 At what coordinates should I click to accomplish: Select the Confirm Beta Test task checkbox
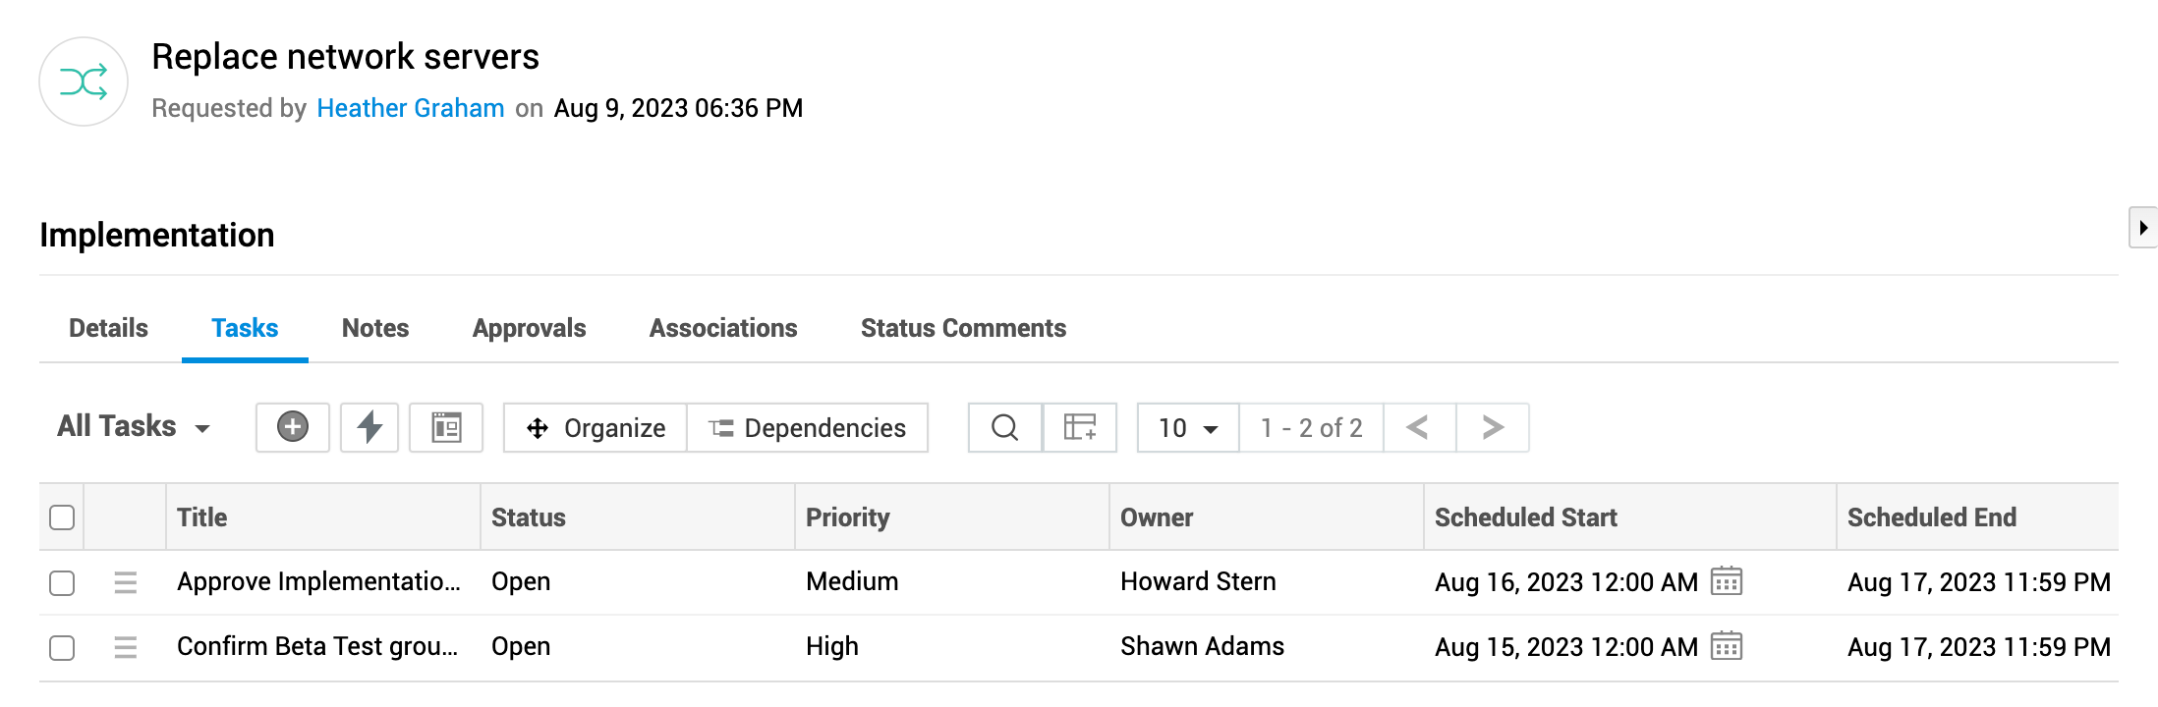point(62,647)
